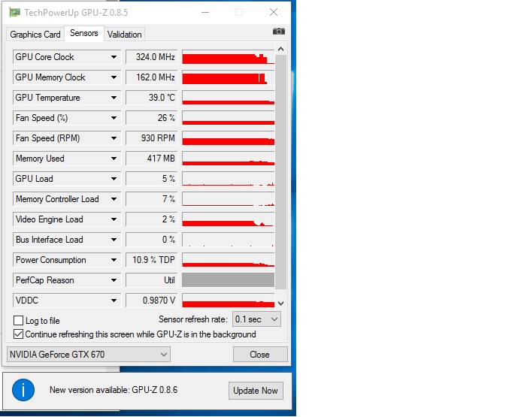
Task: Click the Power Consumption graph
Action: coord(229,260)
